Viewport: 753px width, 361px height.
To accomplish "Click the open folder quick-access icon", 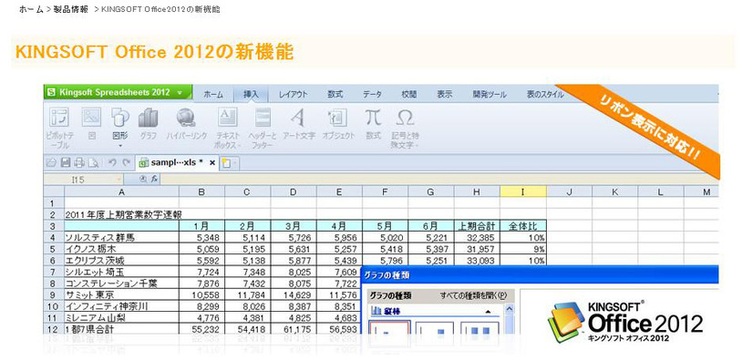I will (50, 163).
